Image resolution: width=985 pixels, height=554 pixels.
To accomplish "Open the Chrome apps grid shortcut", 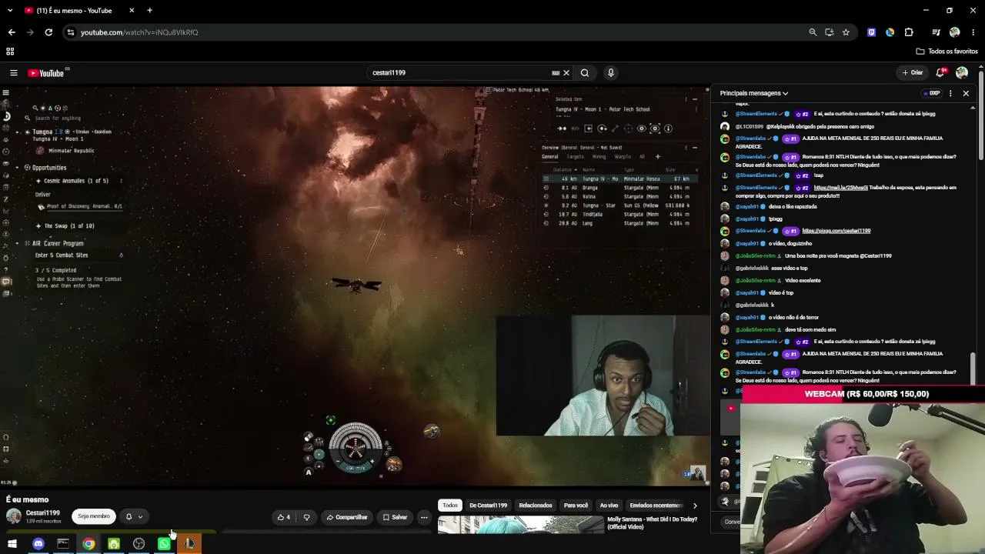I will 10,52.
